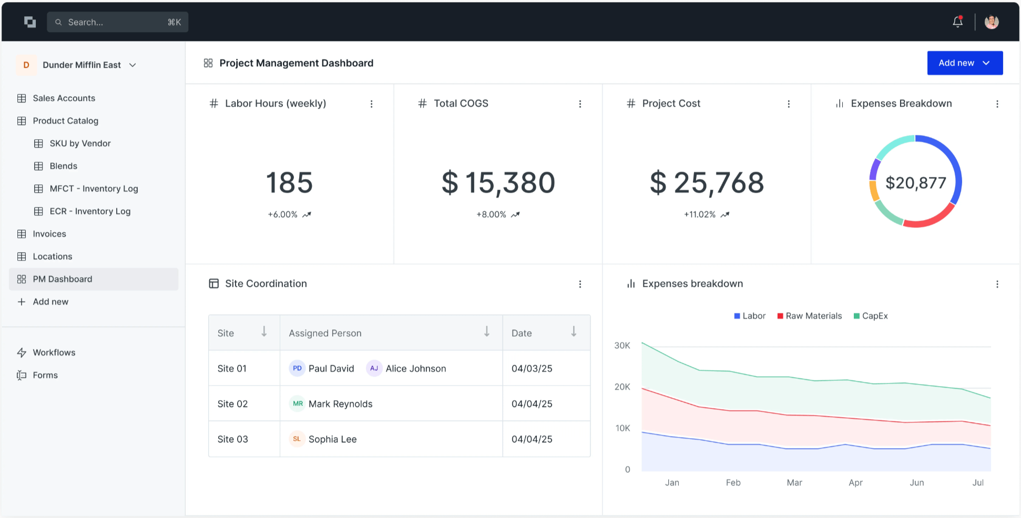Click the Workflows lightning icon
Image resolution: width=1021 pixels, height=518 pixels.
22,353
